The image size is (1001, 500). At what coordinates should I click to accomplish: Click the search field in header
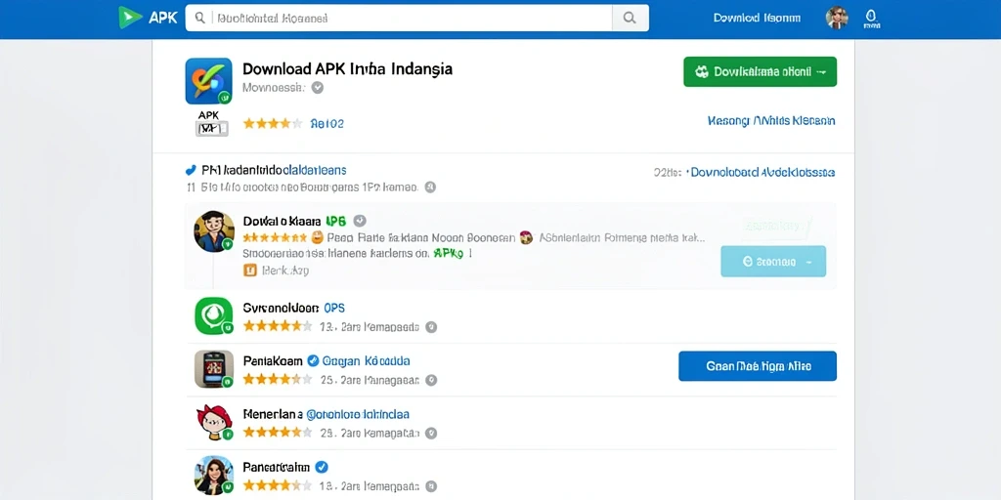399,18
